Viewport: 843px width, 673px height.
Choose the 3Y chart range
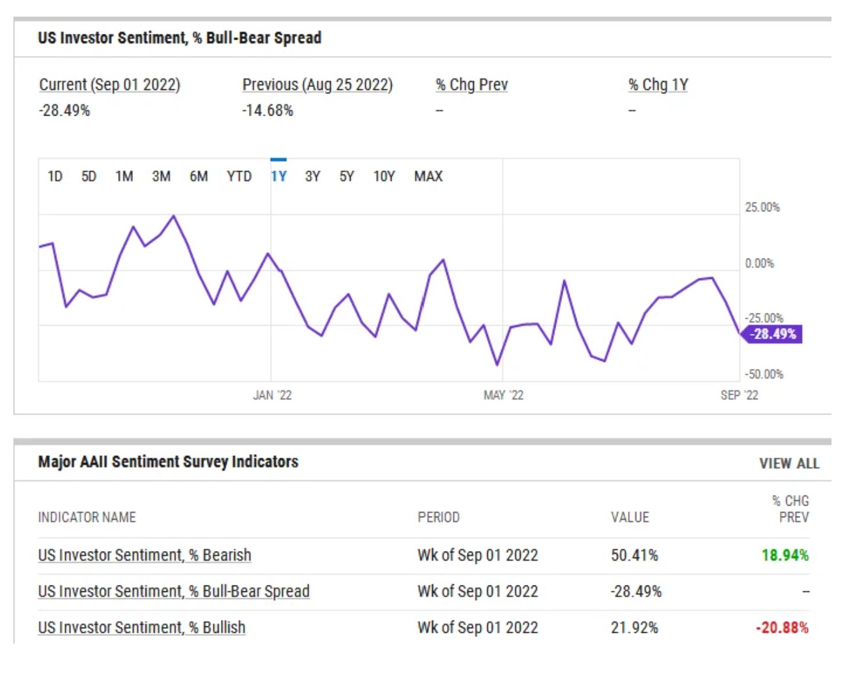312,176
